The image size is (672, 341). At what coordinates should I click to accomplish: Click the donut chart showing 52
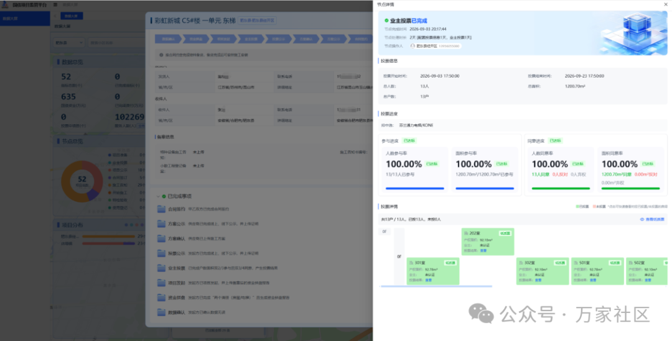82,181
